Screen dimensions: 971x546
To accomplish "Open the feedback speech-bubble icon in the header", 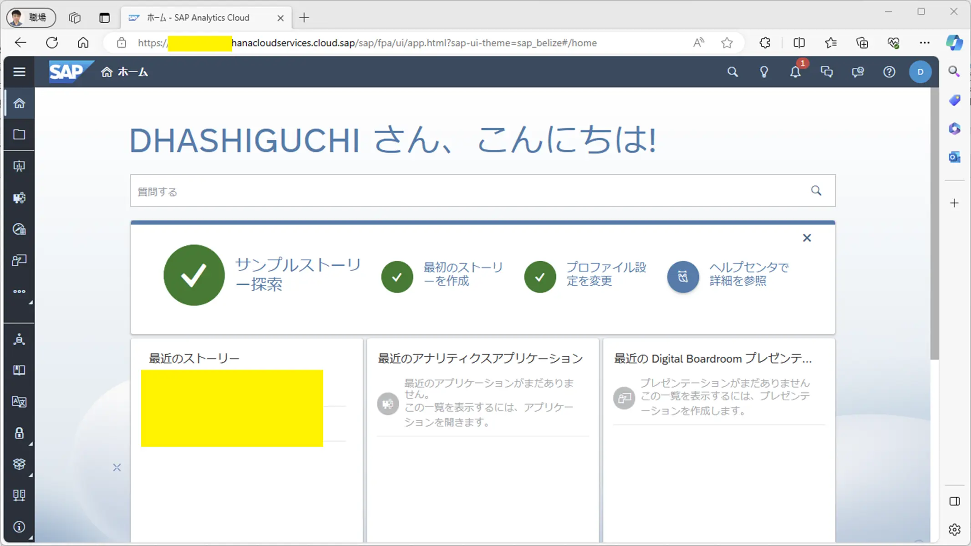I will point(858,72).
